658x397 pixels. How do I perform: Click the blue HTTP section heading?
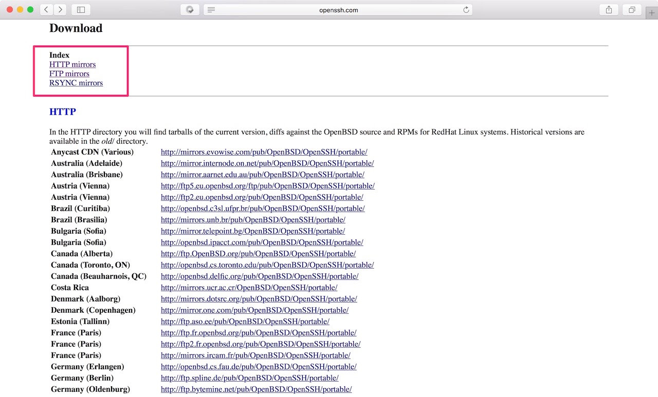click(x=63, y=111)
